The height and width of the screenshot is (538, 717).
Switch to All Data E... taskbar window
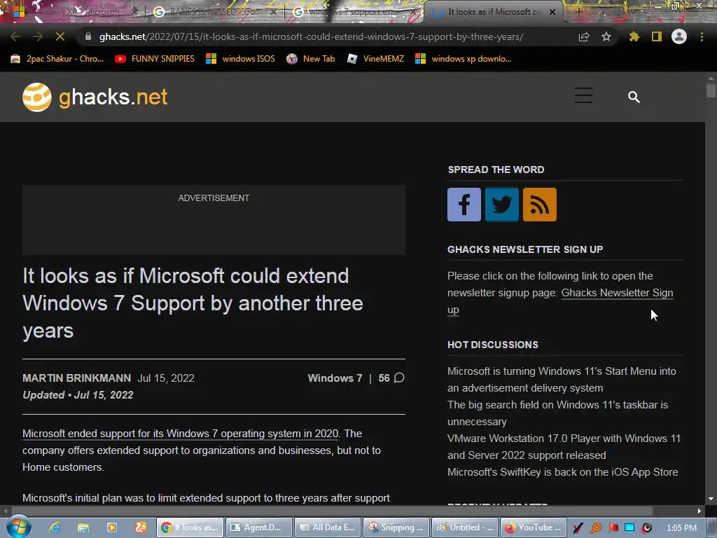[328, 527]
